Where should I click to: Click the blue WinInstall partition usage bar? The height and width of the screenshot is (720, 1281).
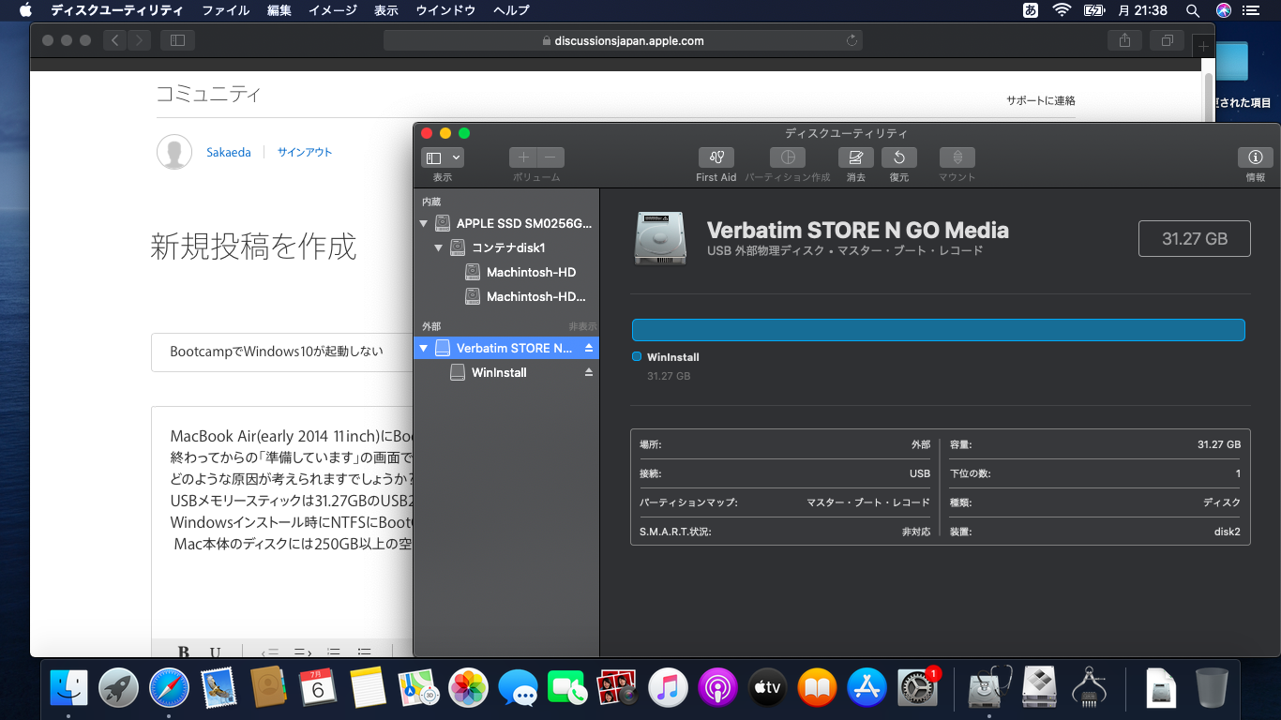coord(939,330)
